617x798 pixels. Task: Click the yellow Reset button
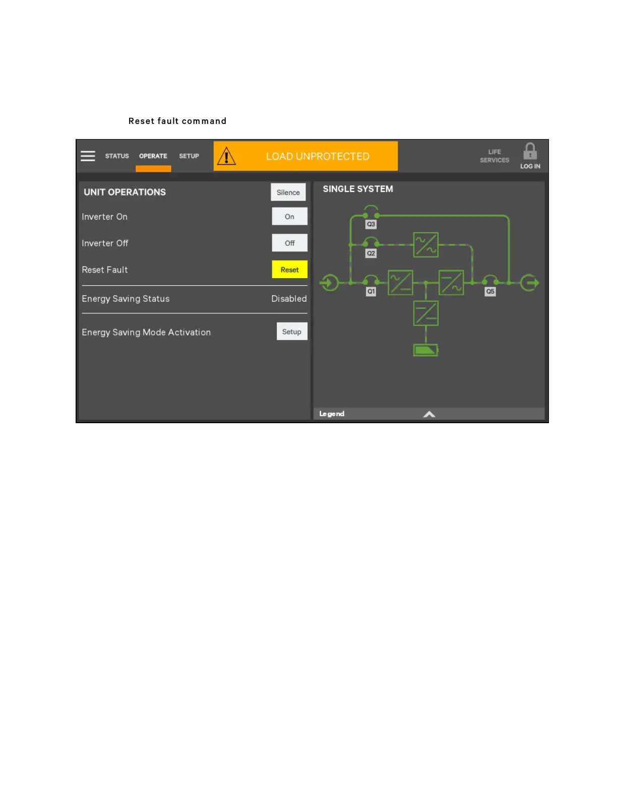289,270
